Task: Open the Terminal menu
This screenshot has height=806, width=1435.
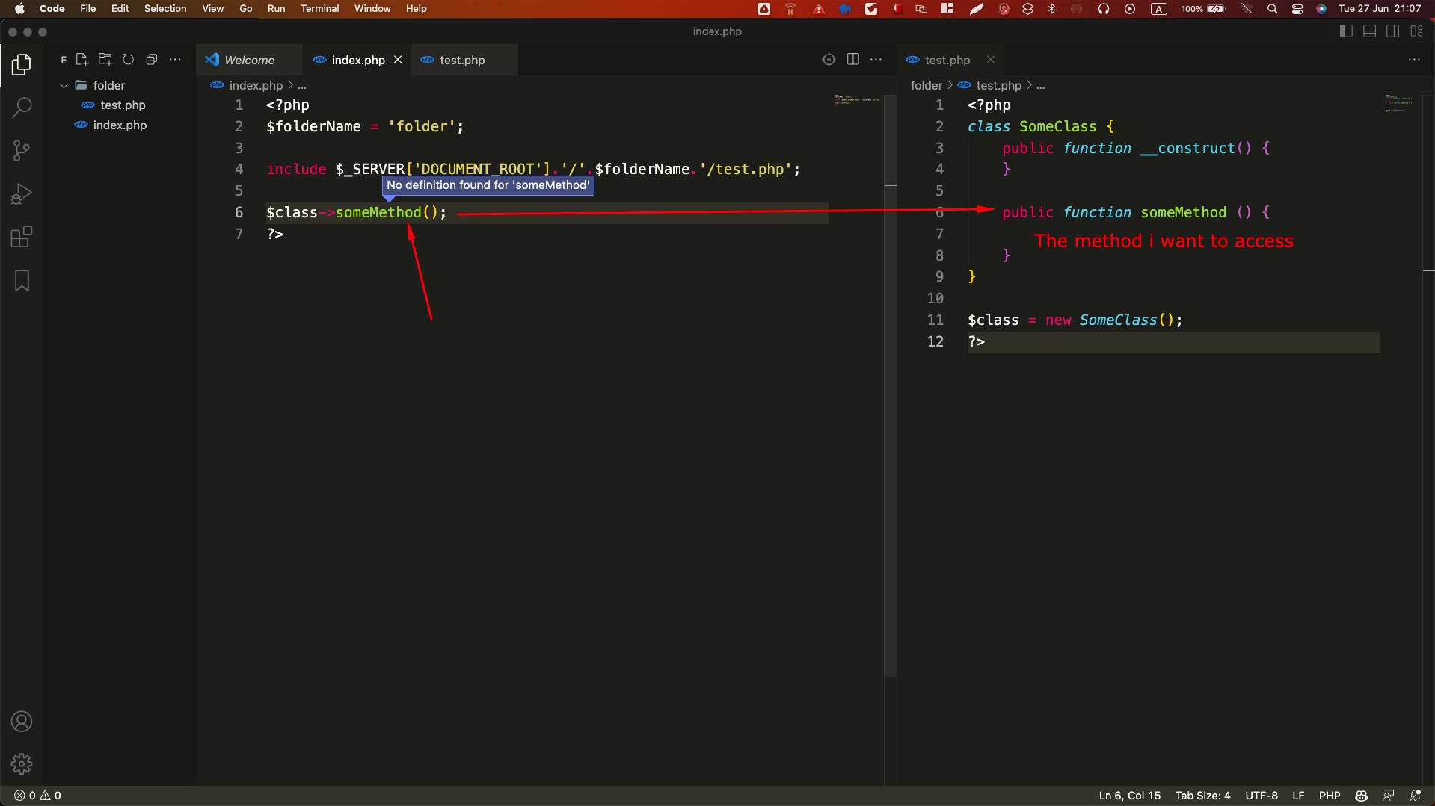Action: [319, 9]
